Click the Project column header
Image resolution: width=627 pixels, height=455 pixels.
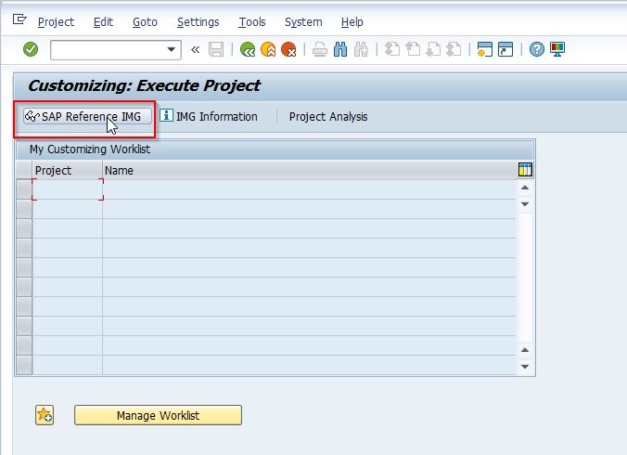pyautogui.click(x=67, y=171)
